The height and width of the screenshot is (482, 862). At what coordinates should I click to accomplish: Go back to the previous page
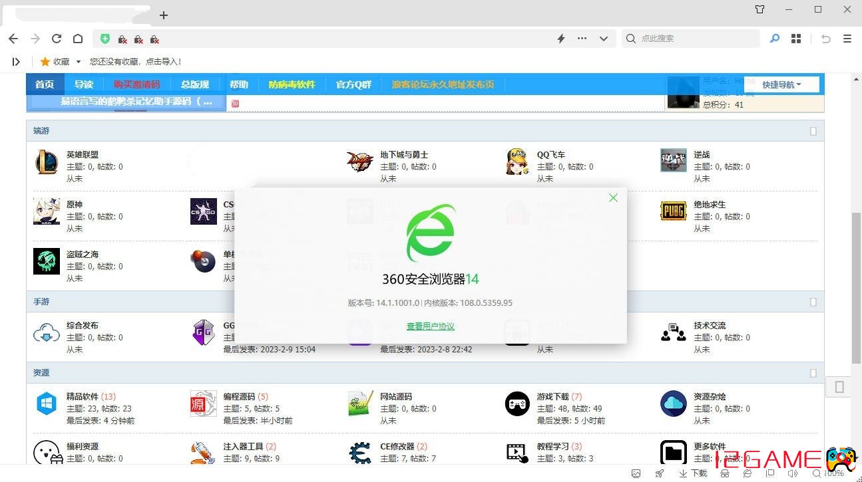coord(13,39)
